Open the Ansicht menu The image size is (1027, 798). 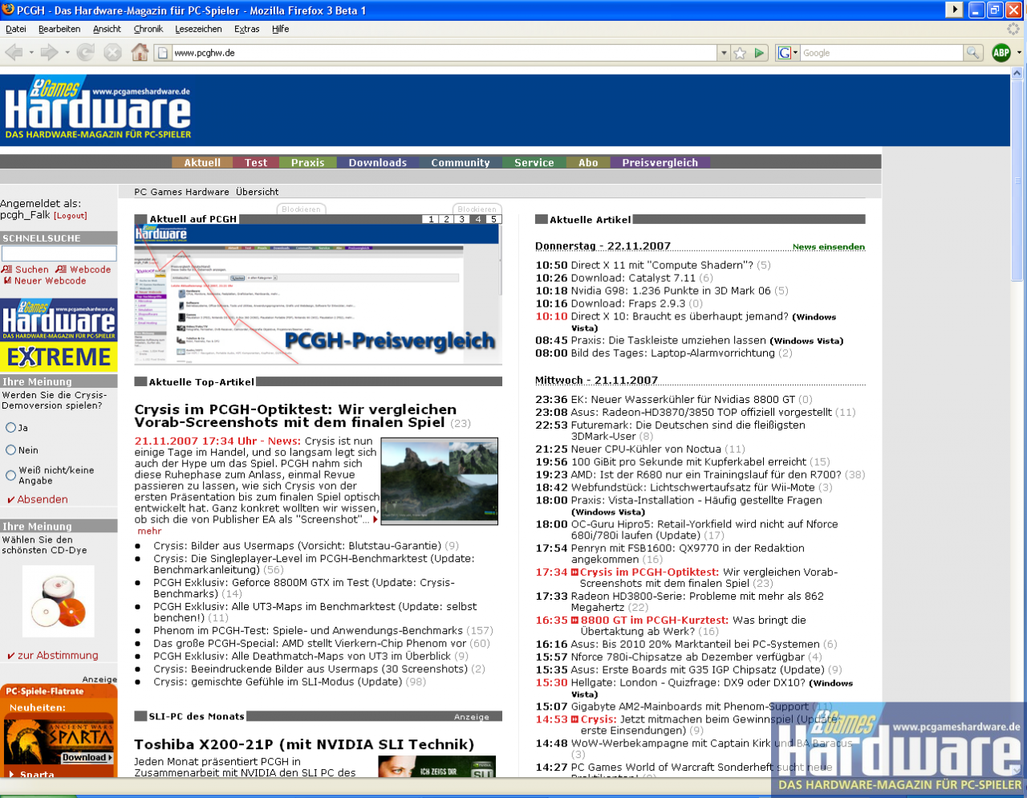pyautogui.click(x=107, y=29)
